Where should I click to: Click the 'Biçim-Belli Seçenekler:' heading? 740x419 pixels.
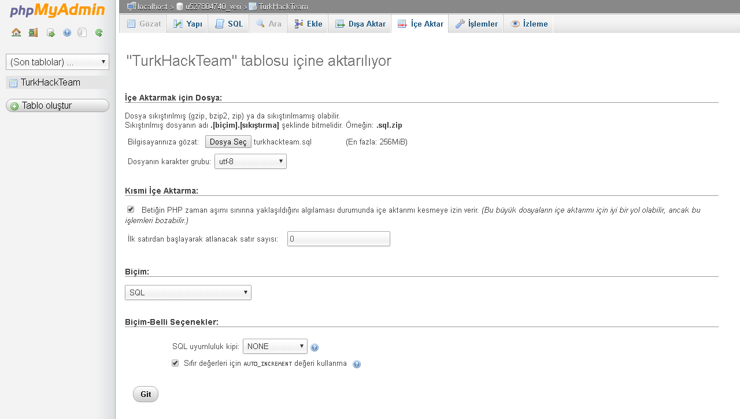tap(172, 321)
